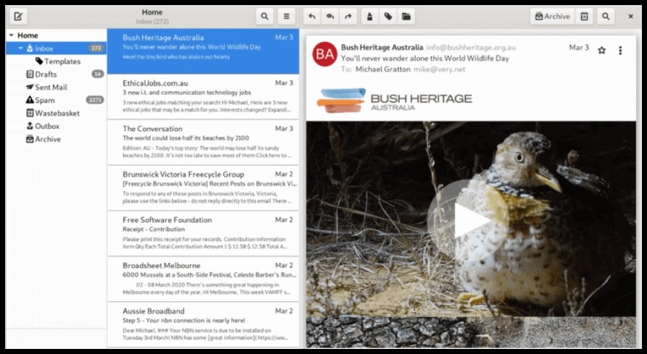
Task: Open The Conversation email
Action: coord(203,143)
